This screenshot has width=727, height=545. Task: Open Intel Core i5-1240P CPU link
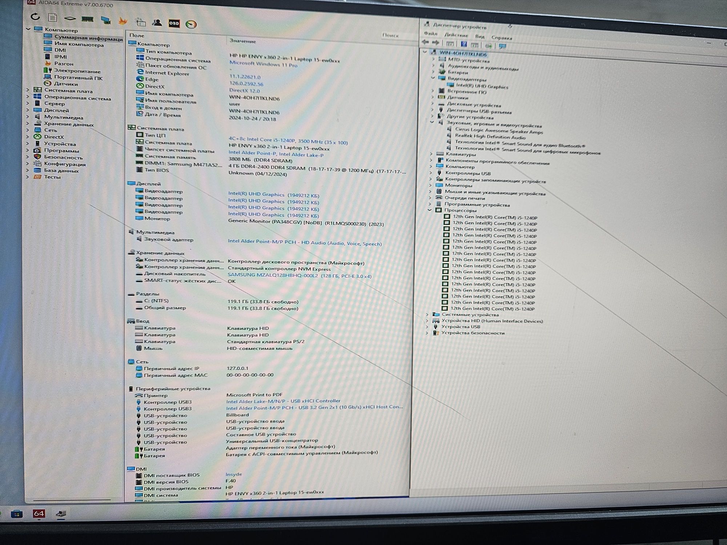(288, 141)
